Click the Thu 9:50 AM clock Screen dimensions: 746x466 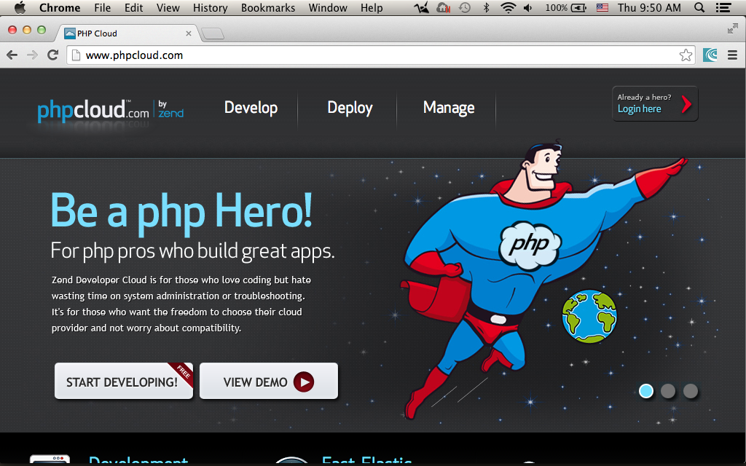(649, 7)
